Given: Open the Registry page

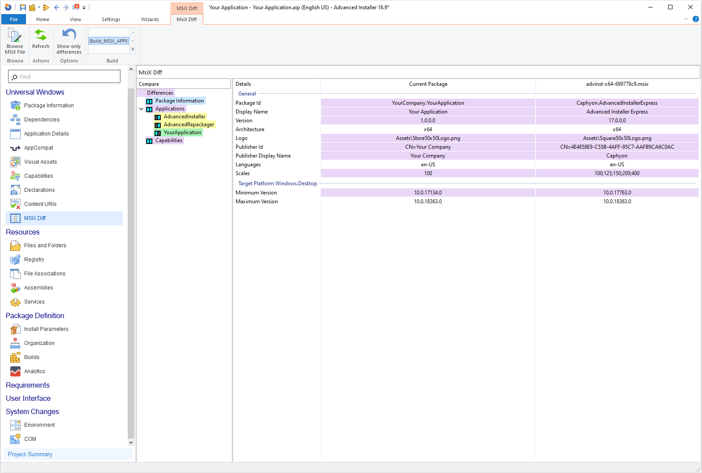Looking at the screenshot, I should [34, 260].
